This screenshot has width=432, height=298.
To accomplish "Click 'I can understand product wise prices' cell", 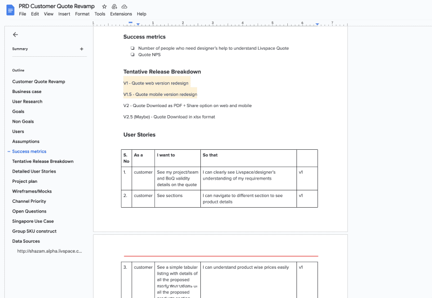I will click(248, 280).
